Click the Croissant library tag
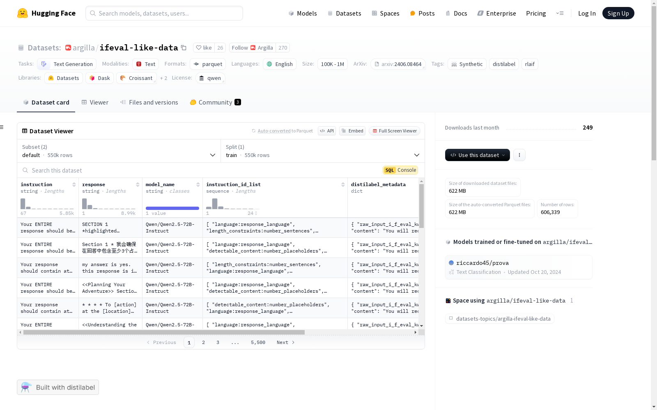Image resolution: width=657 pixels, height=410 pixels. point(136,78)
